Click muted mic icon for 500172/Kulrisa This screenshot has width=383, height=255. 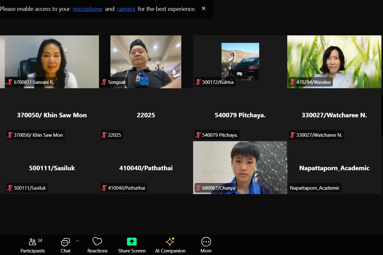click(x=198, y=82)
